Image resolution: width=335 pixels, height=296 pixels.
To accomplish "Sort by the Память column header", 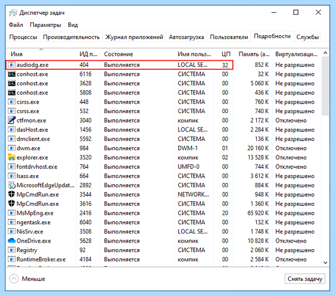I will pyautogui.click(x=254, y=54).
